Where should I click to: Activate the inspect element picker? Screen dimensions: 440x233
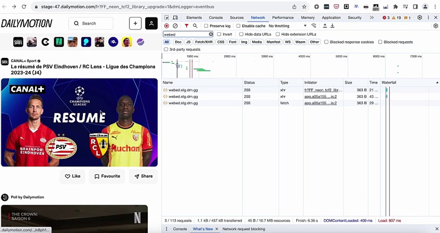166,17
